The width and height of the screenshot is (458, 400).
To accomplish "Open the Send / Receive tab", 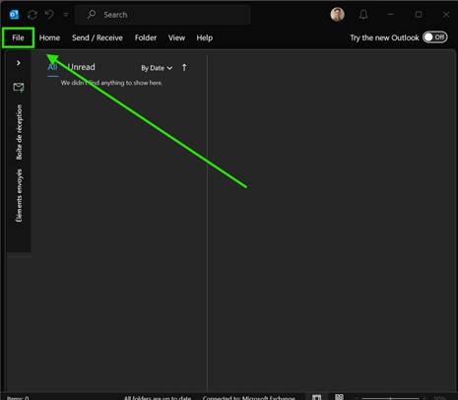I will pyautogui.click(x=98, y=37).
